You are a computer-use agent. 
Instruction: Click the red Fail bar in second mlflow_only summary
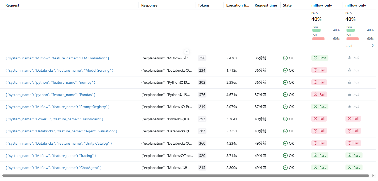tap(353, 39)
